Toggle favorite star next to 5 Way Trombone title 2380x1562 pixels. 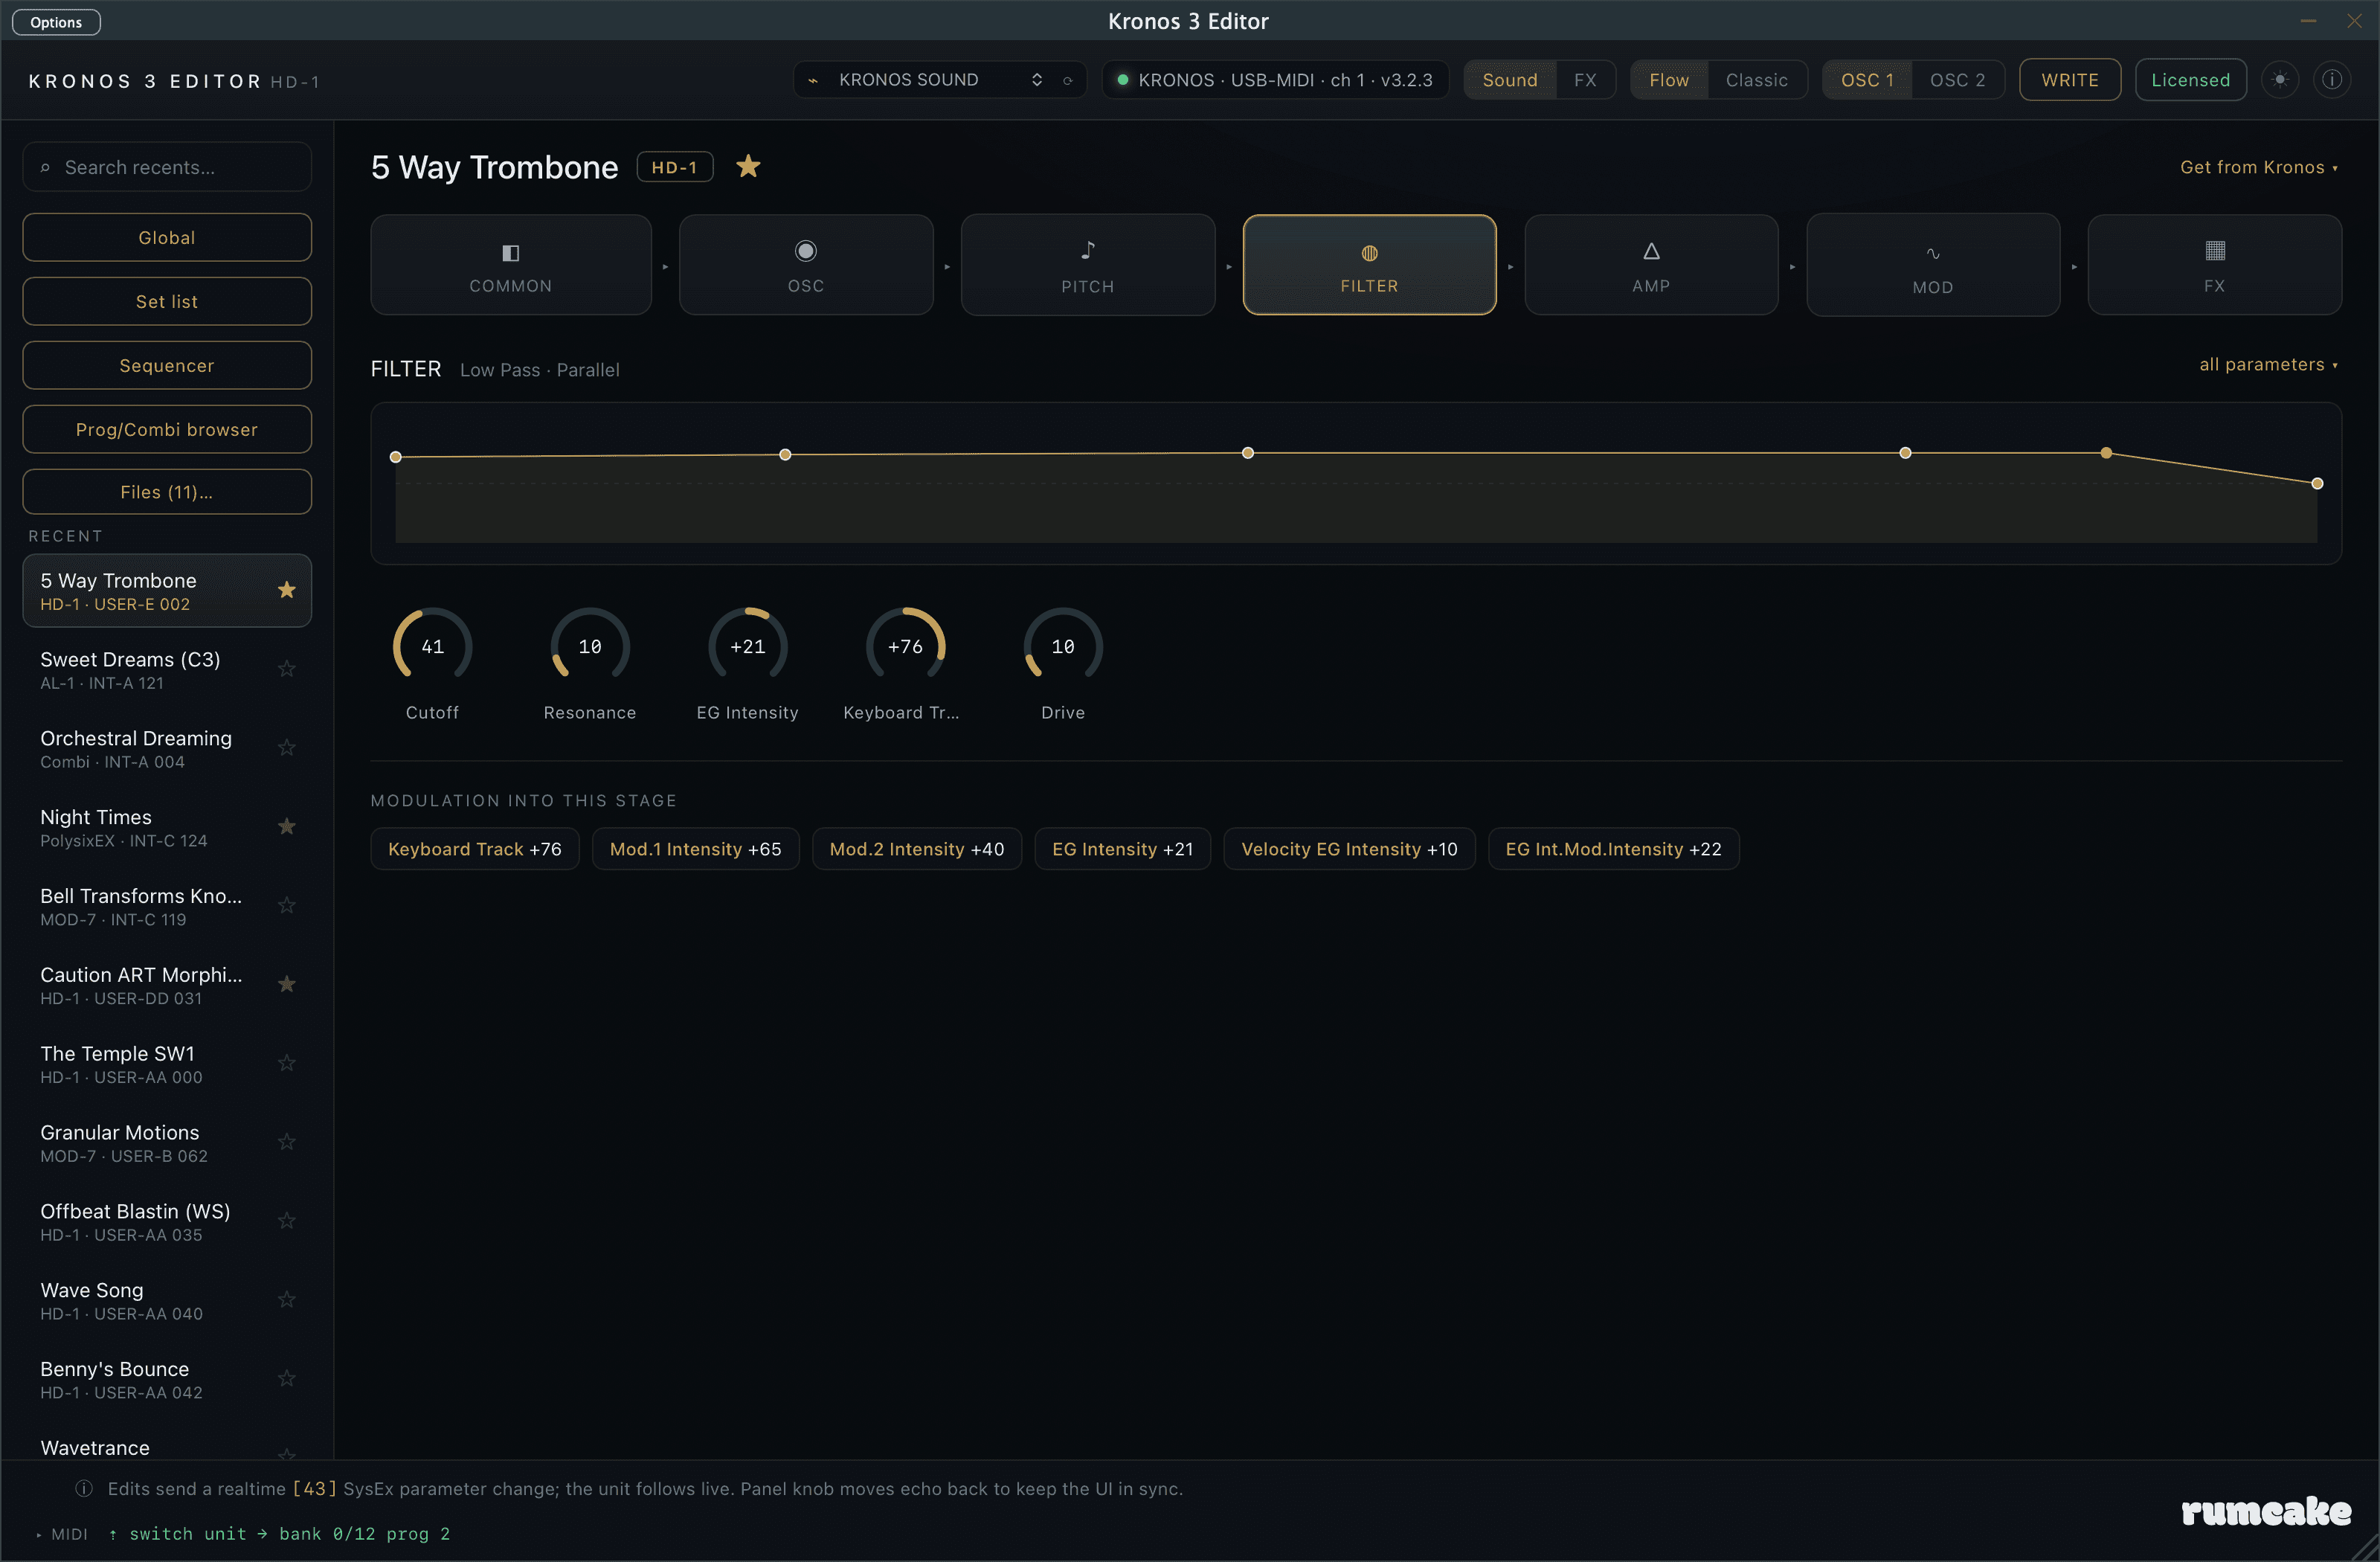point(748,166)
